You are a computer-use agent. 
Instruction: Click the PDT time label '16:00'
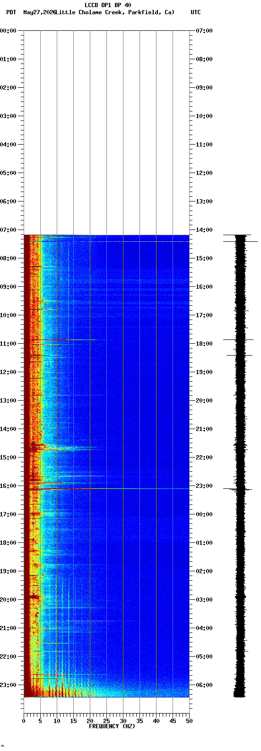(8, 486)
